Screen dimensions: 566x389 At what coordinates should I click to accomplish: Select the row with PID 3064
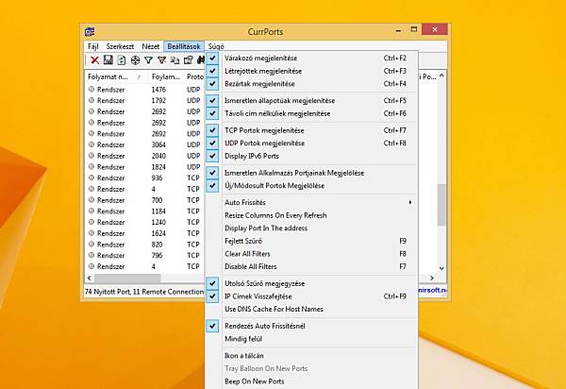tap(145, 144)
